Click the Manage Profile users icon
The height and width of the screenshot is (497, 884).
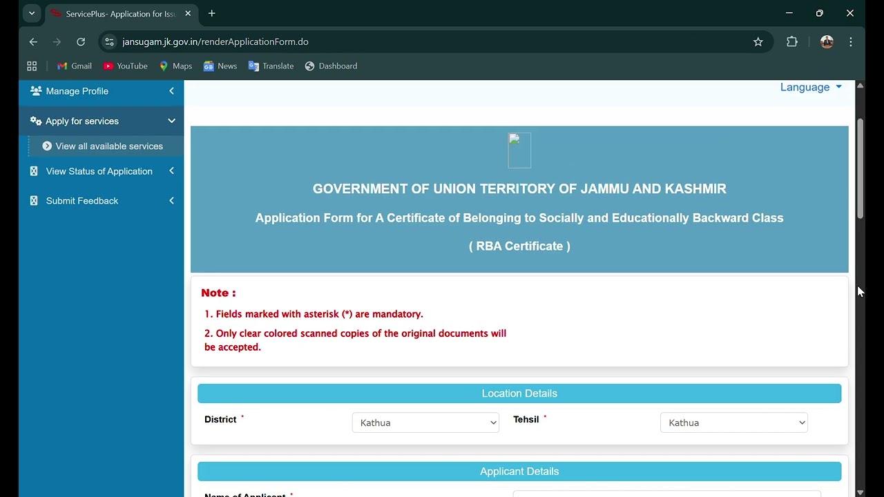36,91
